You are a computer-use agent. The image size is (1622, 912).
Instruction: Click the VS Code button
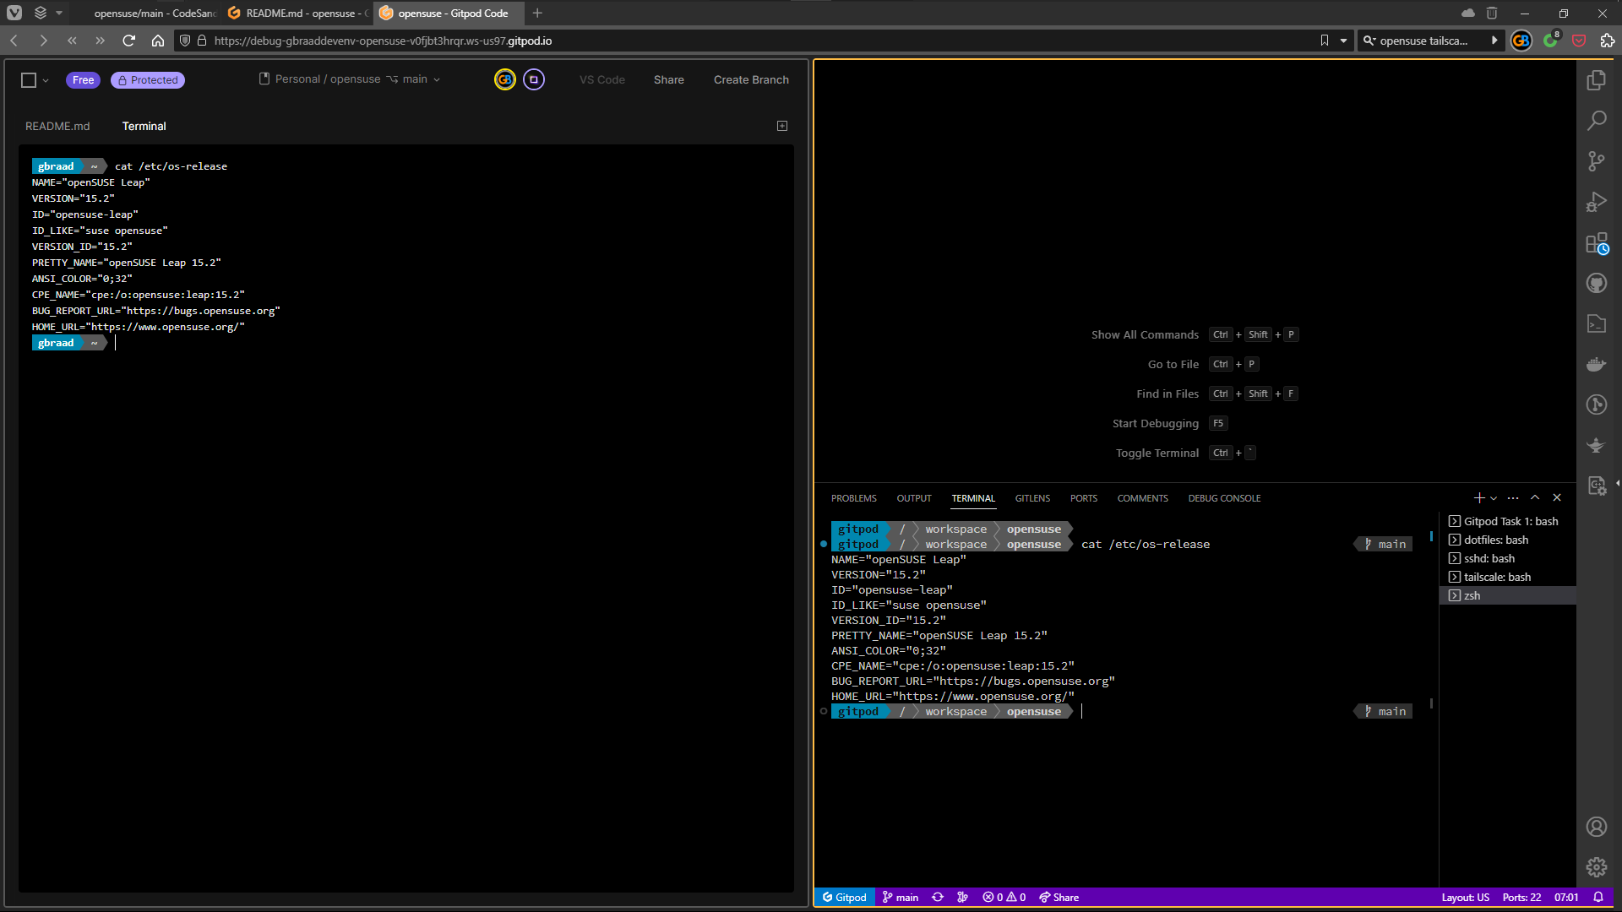tap(602, 80)
